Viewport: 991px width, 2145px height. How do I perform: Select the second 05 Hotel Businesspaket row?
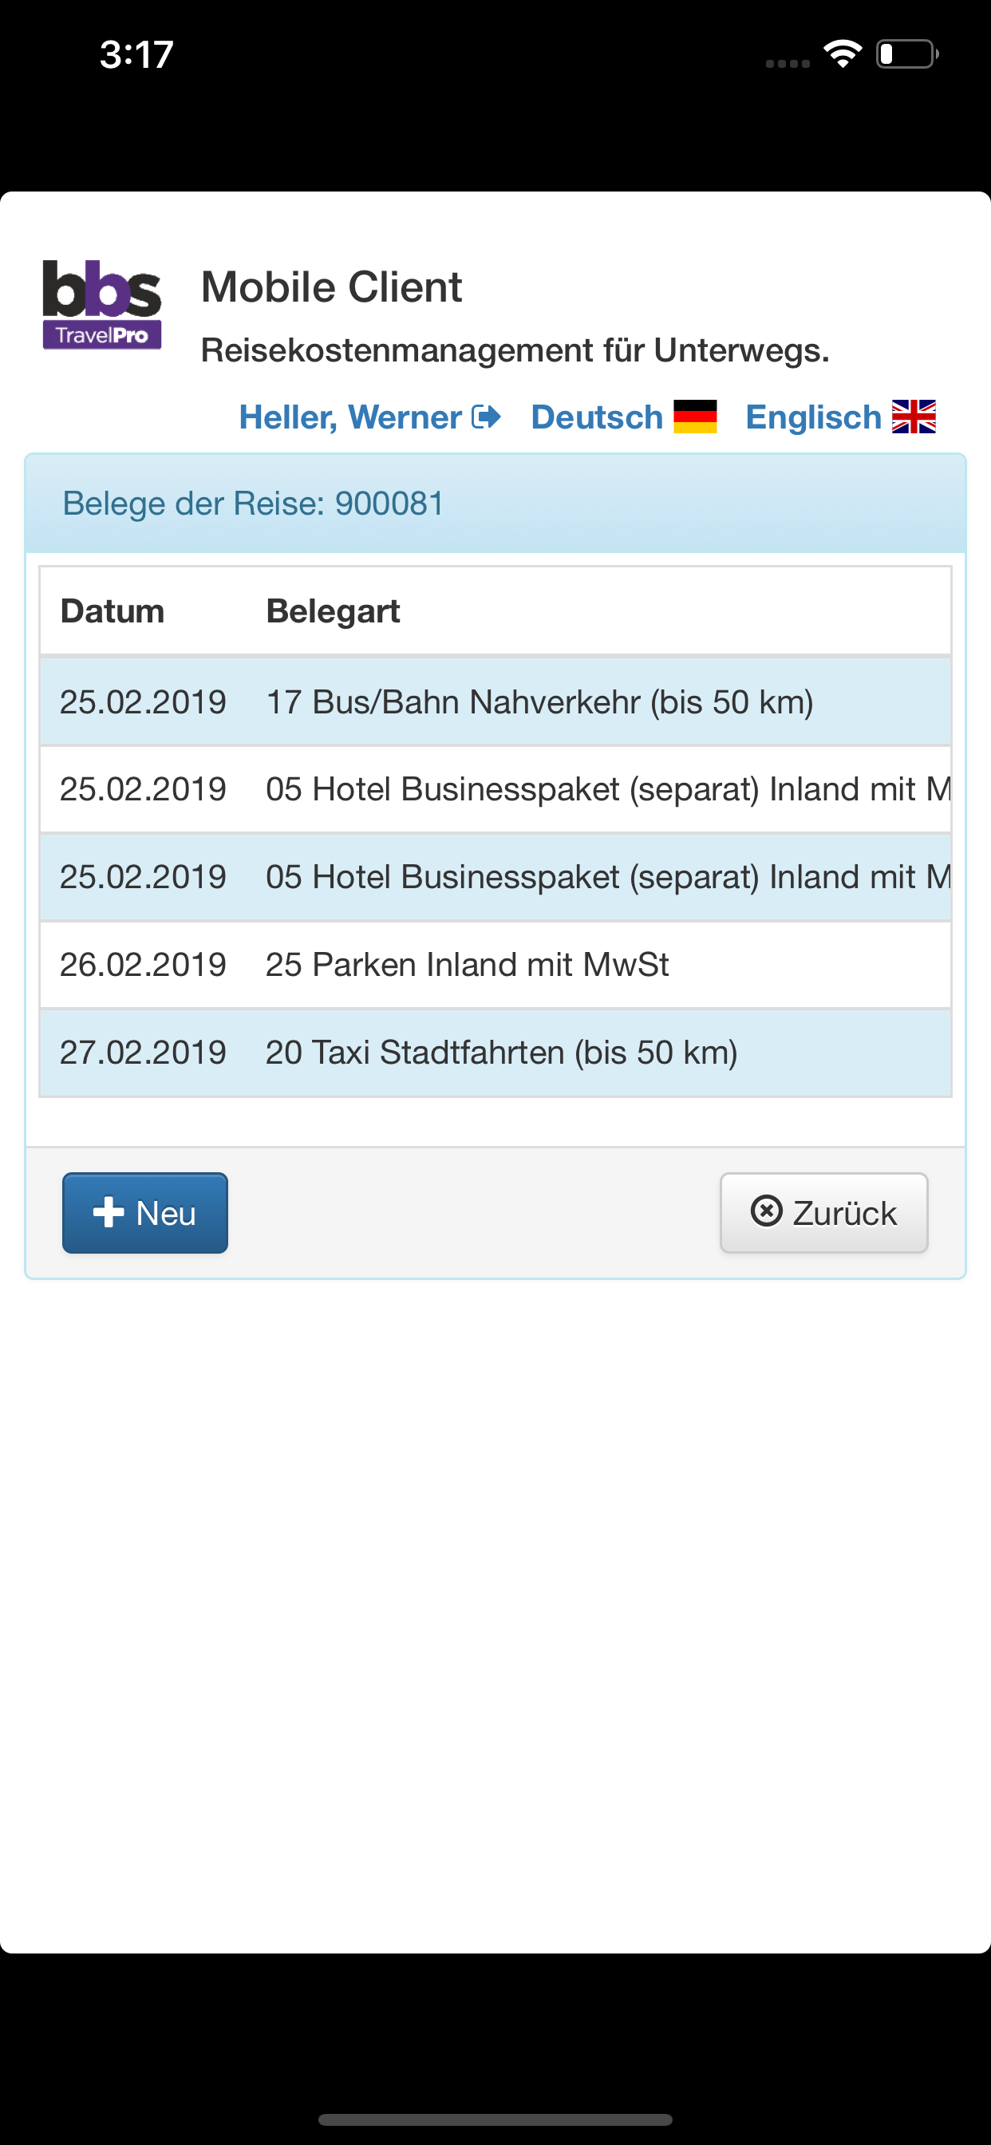click(495, 877)
